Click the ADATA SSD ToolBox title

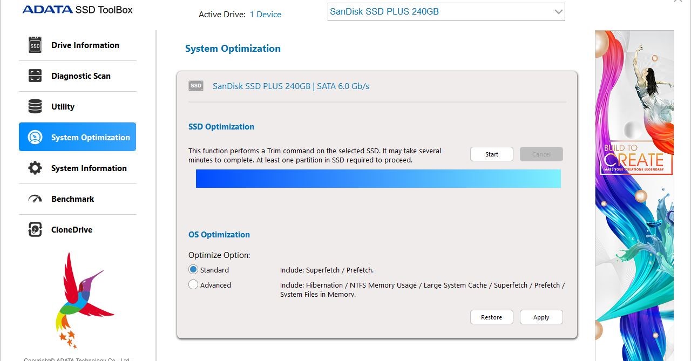(78, 9)
